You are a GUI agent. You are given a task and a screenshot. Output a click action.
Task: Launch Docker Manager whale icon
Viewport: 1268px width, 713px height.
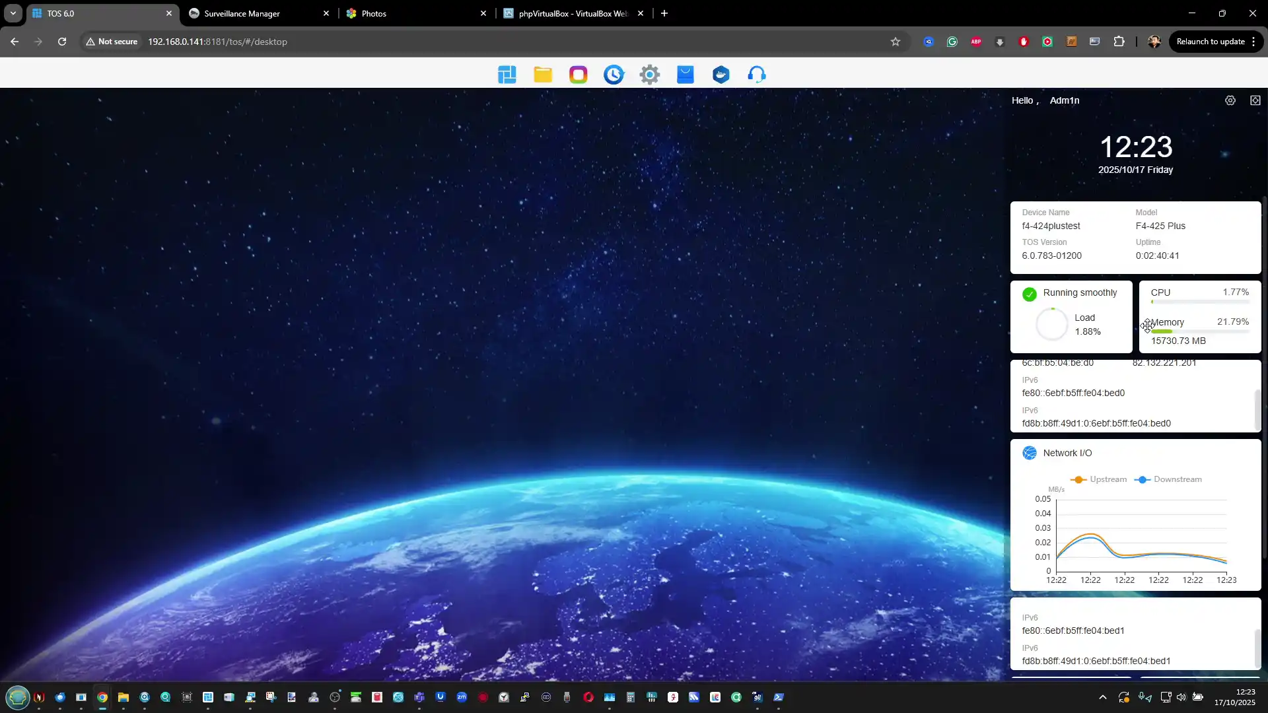click(721, 75)
